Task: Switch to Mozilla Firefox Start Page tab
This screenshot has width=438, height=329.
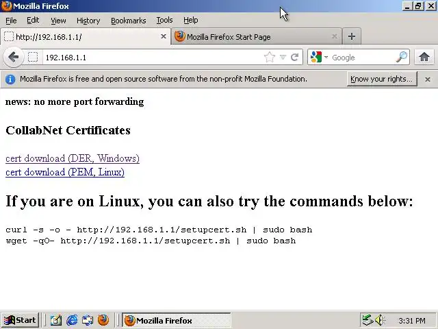Action: coord(256,36)
